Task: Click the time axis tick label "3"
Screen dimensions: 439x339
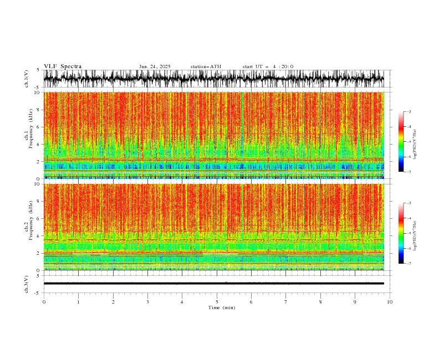Action: point(147,302)
